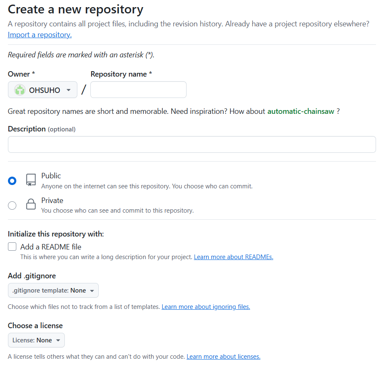Click the .gitignore template caret arrow

[92, 290]
